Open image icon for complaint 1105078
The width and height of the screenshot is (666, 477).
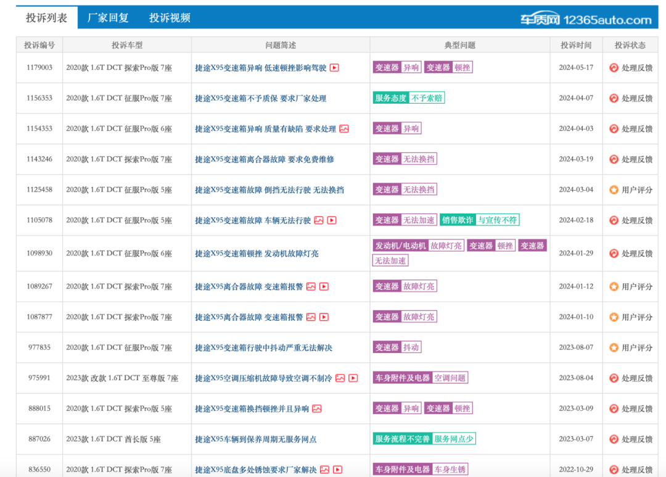tap(319, 220)
